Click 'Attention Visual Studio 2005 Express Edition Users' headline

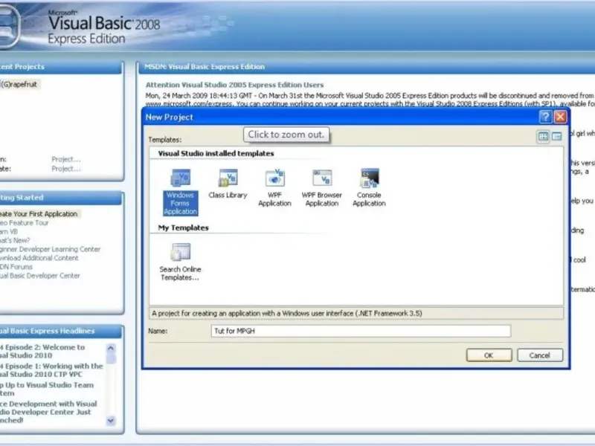[x=234, y=85]
